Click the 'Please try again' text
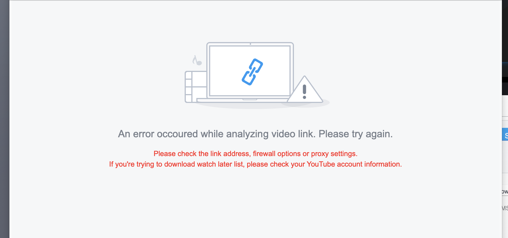Viewport: 508px width, 238px height. pos(355,134)
